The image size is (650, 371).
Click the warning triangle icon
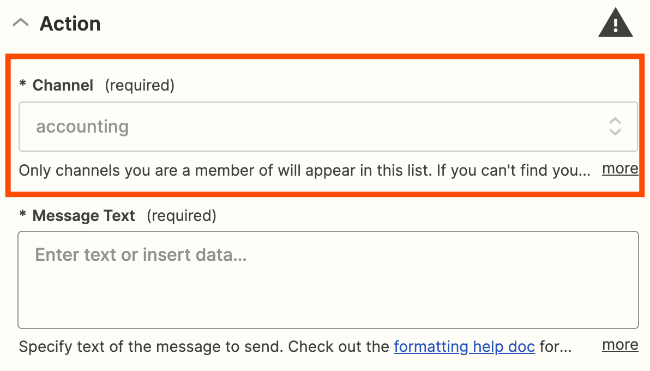[x=615, y=25]
